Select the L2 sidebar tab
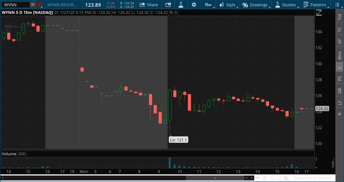This screenshot has width=344, height=182. (340, 103)
